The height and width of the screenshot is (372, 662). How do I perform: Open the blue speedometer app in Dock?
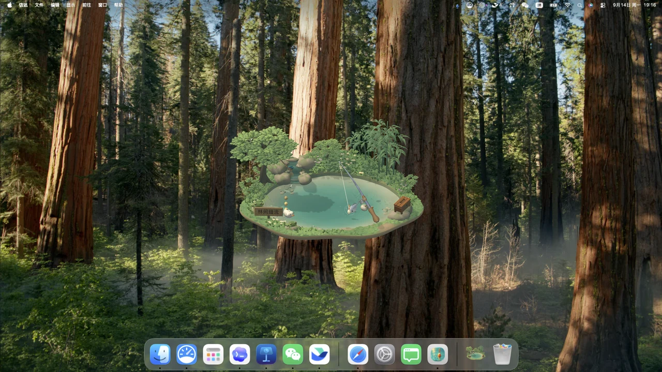point(187,354)
